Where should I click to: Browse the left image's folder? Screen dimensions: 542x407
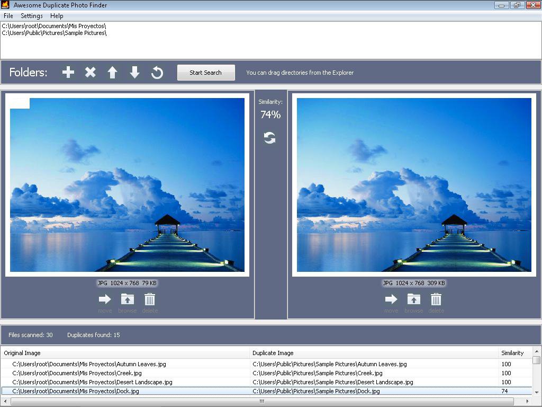(x=127, y=299)
